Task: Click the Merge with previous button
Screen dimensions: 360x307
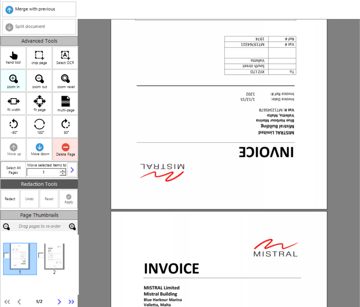Action: coord(39,9)
